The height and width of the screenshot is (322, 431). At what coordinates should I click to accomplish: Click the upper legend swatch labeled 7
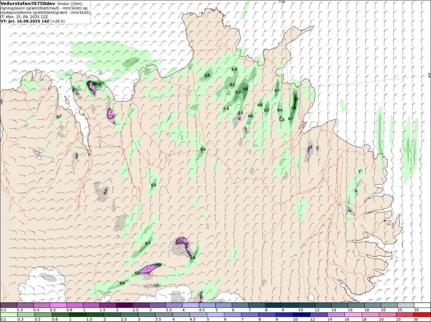pyautogui.click(x=257, y=305)
